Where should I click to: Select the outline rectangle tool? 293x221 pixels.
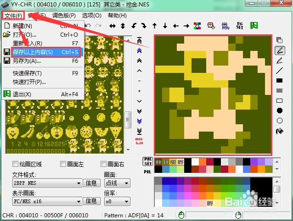[x=279, y=101]
